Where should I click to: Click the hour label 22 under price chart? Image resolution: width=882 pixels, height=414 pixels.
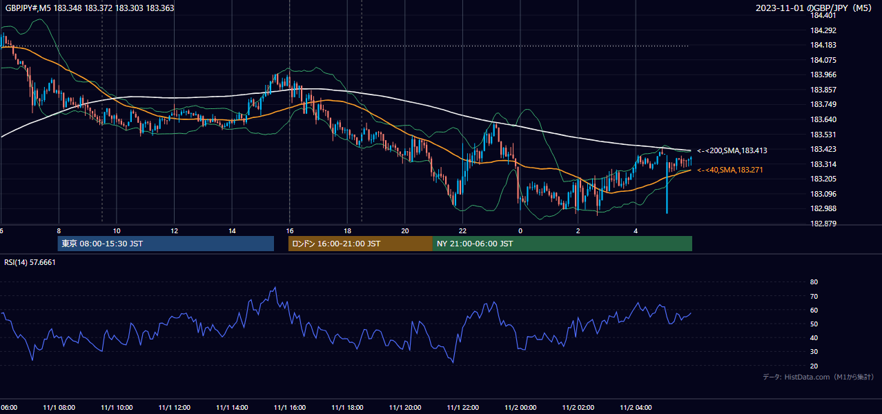tap(462, 231)
